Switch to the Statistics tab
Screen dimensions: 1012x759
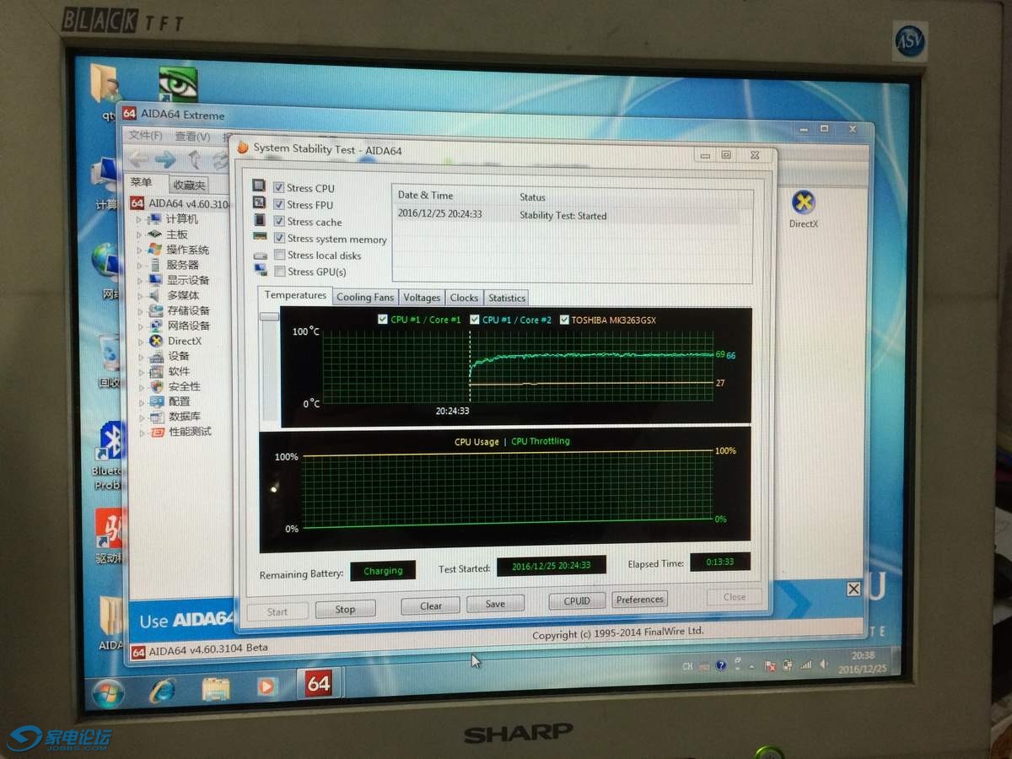tap(506, 297)
